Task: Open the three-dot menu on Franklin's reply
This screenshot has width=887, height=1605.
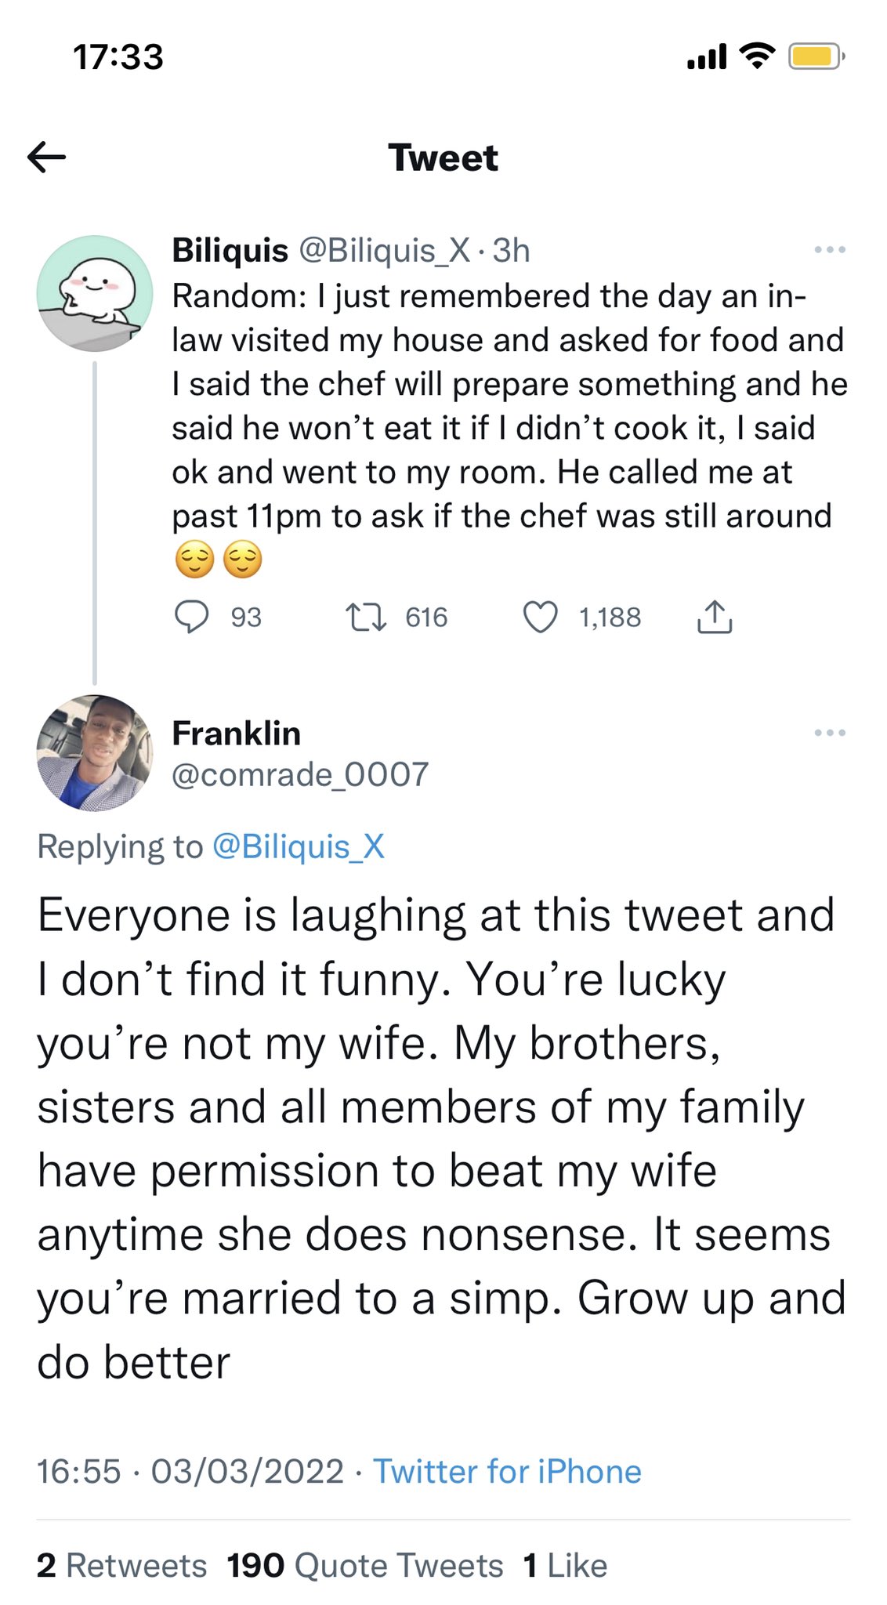Action: click(x=830, y=733)
